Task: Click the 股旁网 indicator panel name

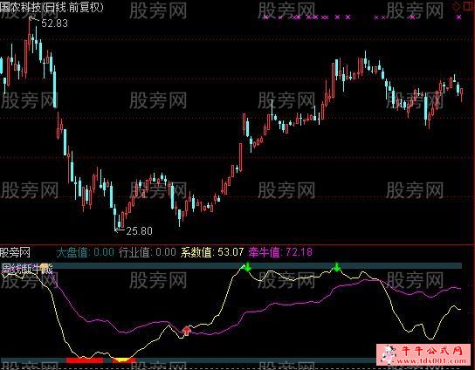Action: pyautogui.click(x=15, y=252)
